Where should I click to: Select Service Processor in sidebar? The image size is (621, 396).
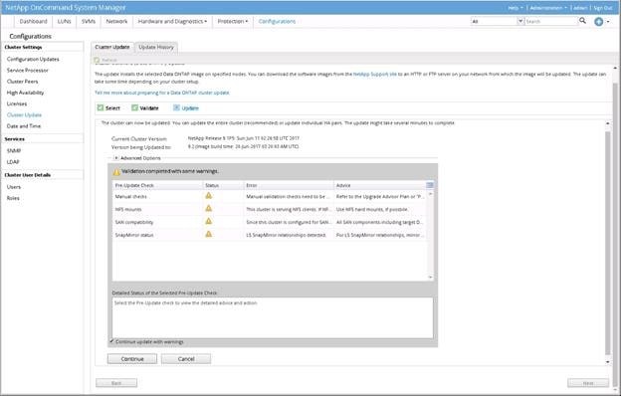click(27, 70)
